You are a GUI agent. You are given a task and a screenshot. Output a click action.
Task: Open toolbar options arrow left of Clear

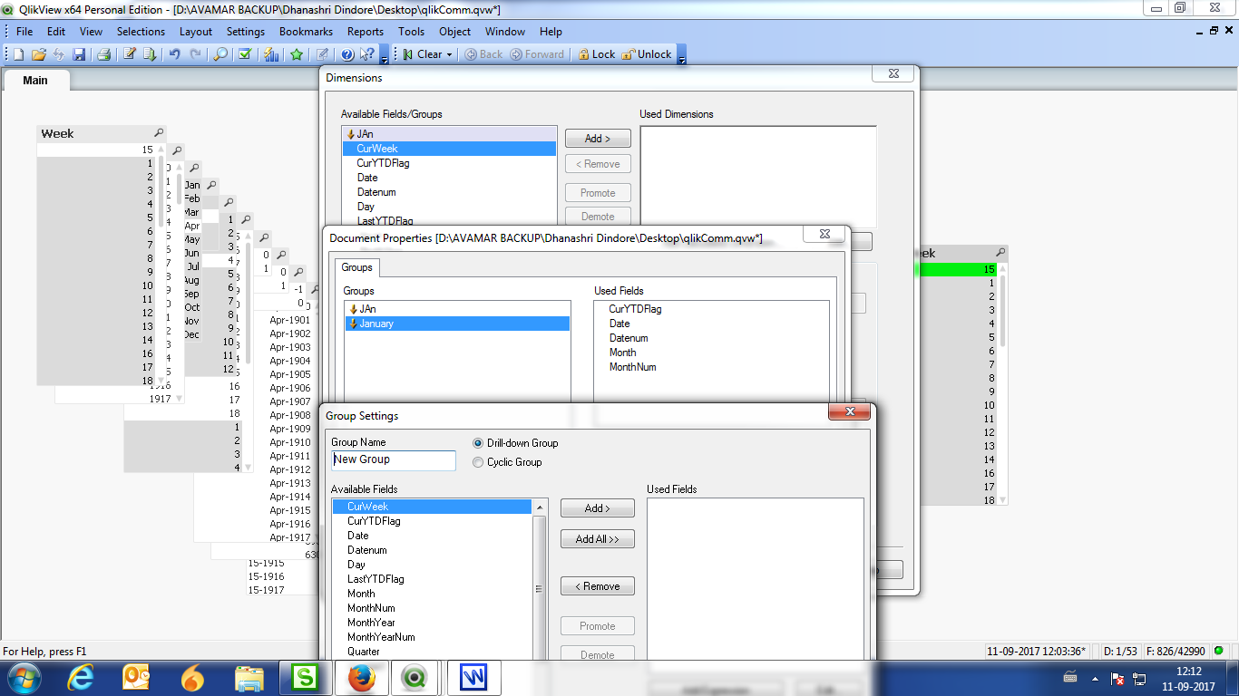tap(385, 56)
